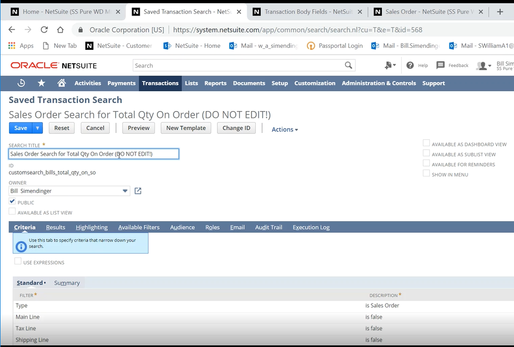Open owner record pop-out icon
The height and width of the screenshot is (347, 514).
pos(138,191)
